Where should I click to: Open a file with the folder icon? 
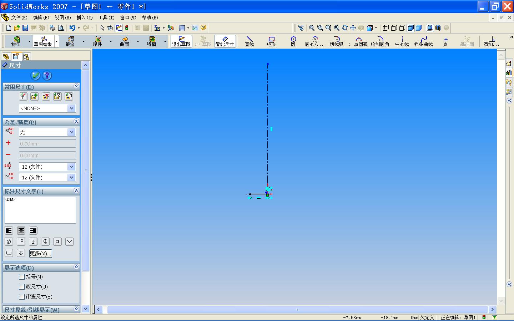click(x=17, y=28)
